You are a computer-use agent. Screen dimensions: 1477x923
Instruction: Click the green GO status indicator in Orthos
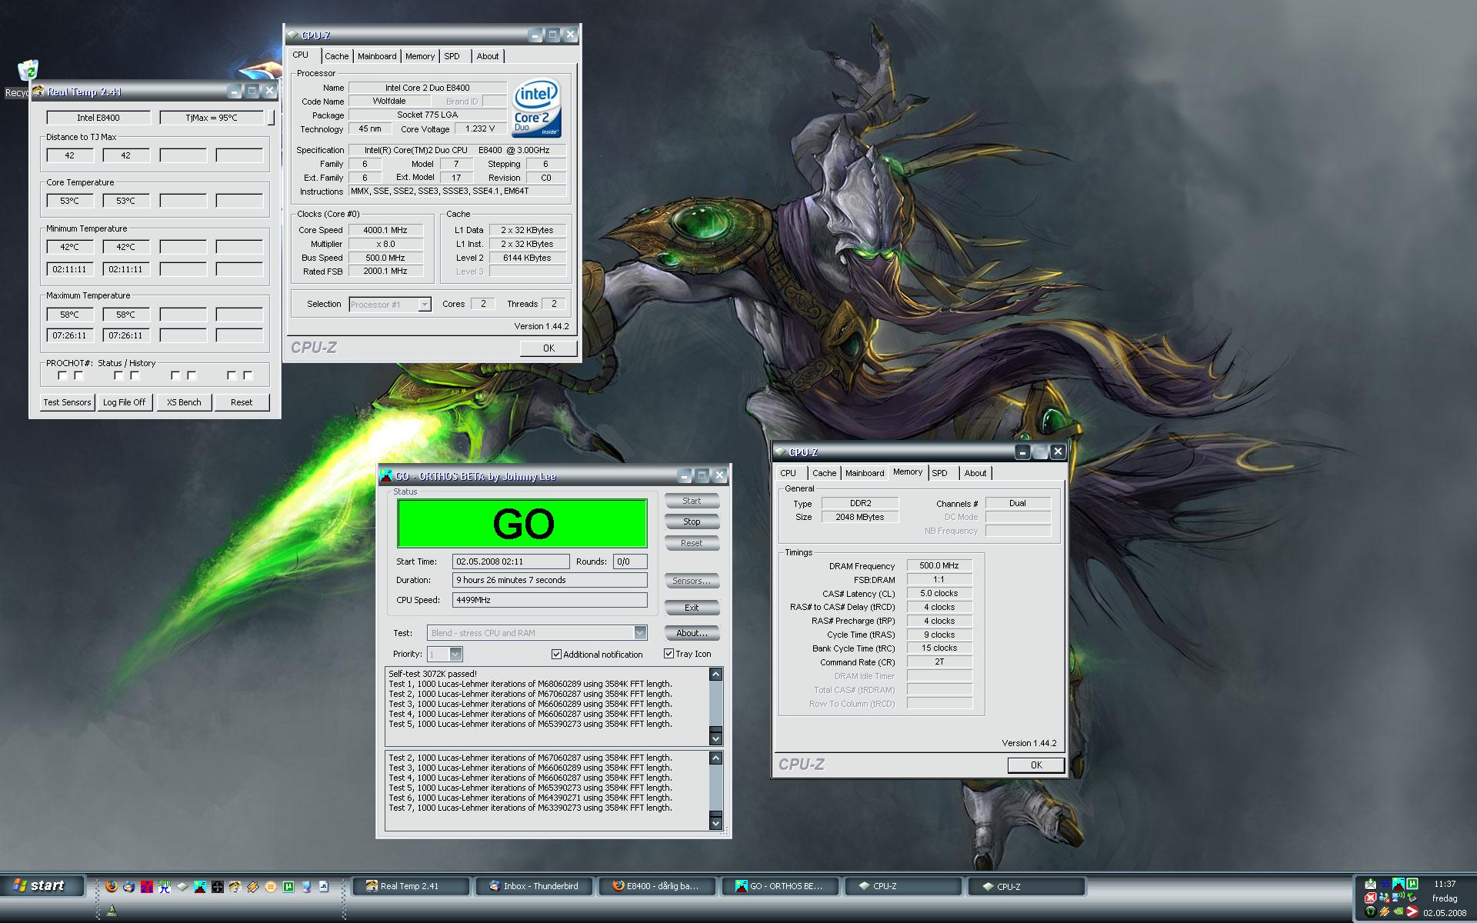522,524
